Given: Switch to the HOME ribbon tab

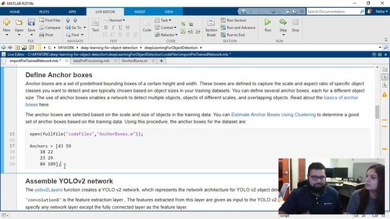Looking at the screenshot, I should coord(15,12).
